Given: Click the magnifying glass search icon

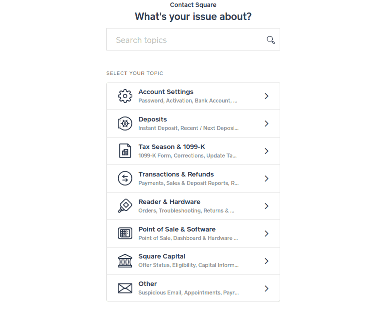Looking at the screenshot, I should (271, 39).
